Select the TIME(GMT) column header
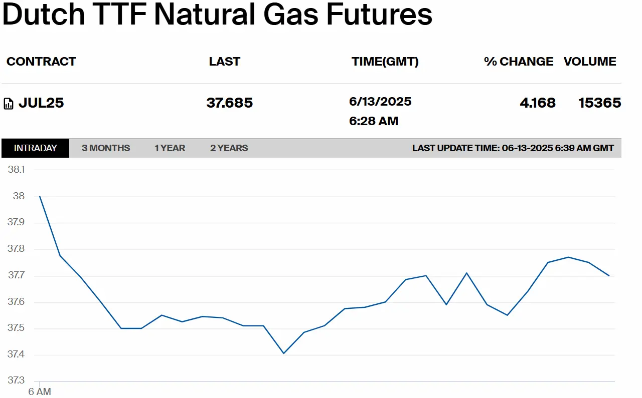Screen dimensions: 642x398 coord(385,62)
